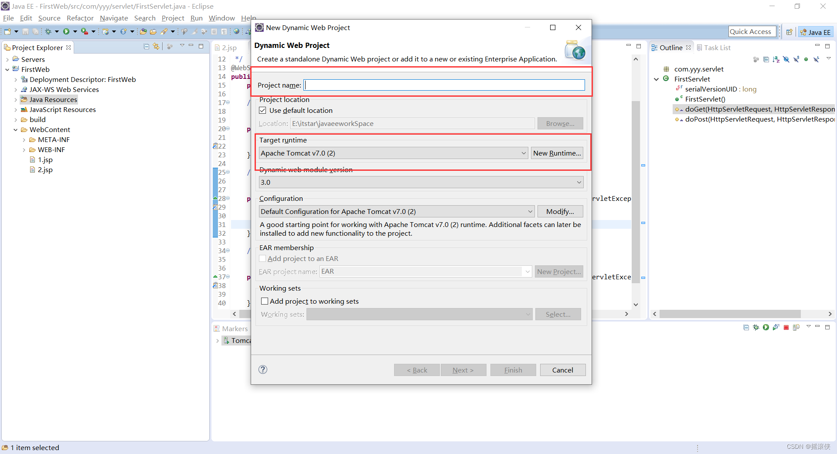Switch to the Task List tab

click(x=714, y=47)
